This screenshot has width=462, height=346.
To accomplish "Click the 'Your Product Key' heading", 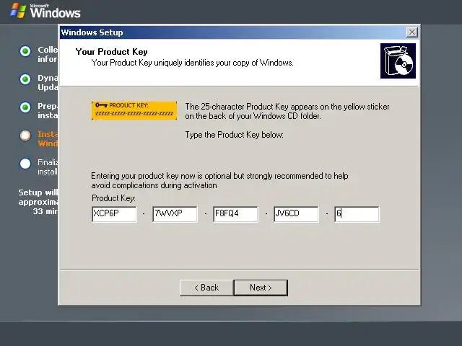I will 111,52.
